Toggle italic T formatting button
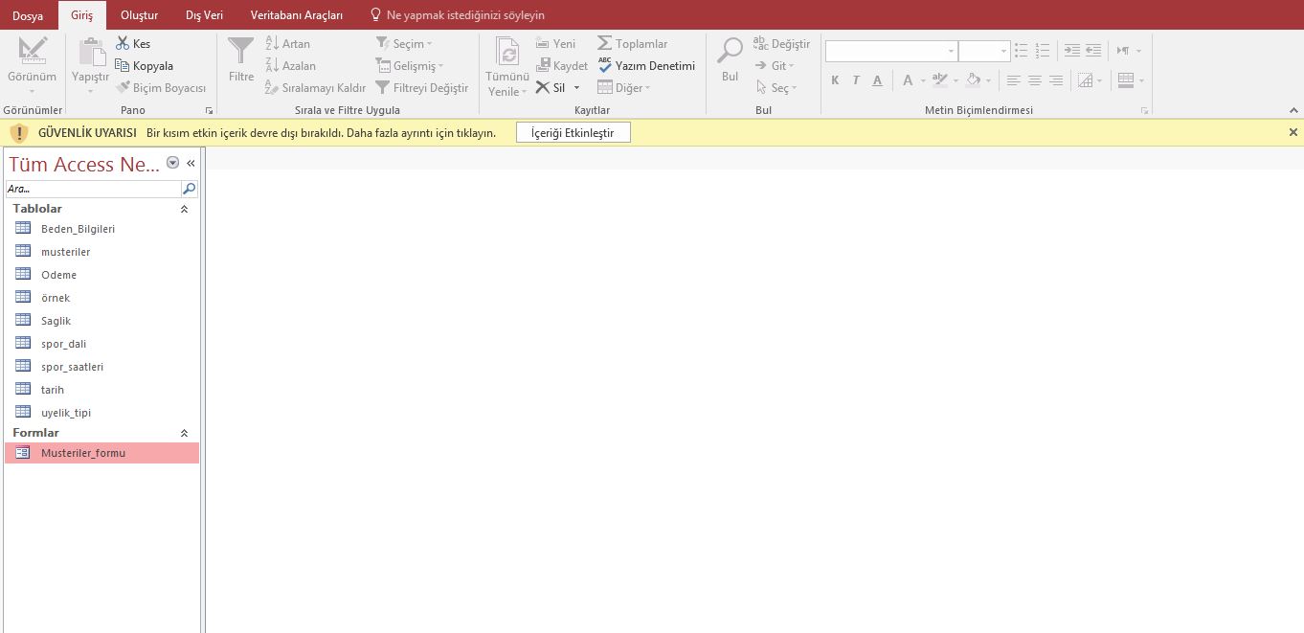 click(x=856, y=80)
